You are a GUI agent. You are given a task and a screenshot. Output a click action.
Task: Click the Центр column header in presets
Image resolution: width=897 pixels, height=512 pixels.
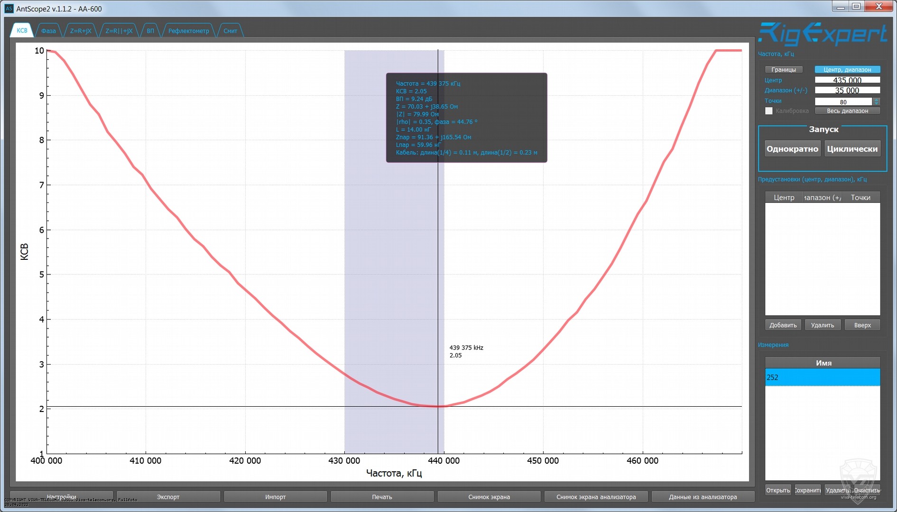784,198
